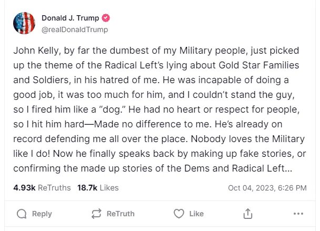View the 18.7k Likes count
This screenshot has width=320, height=231.
[98, 188]
